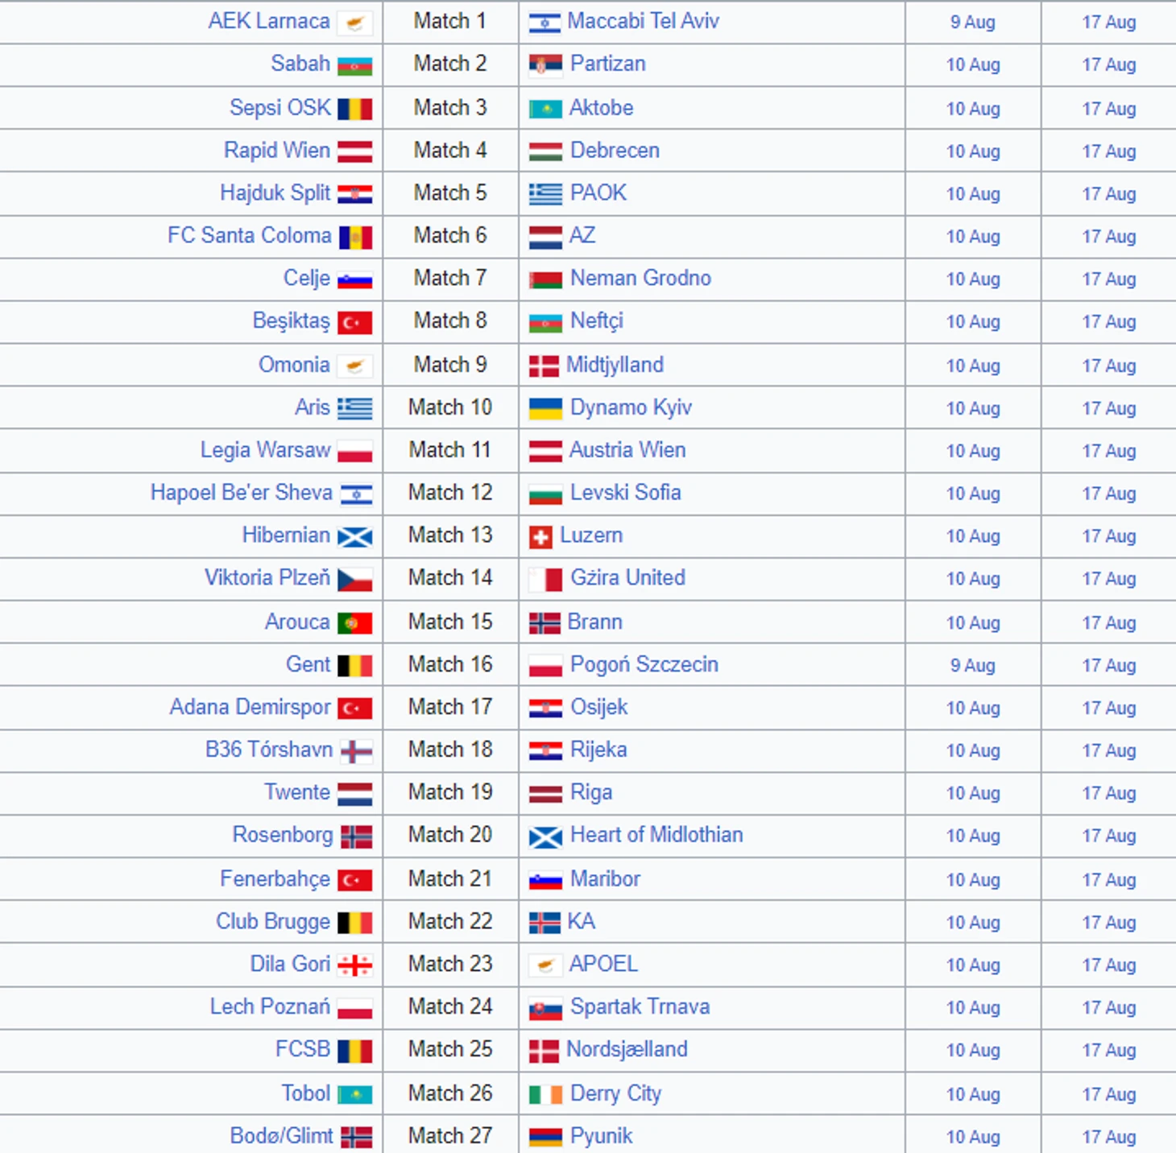Open the Maccabi Tel Aviv team link
Image resolution: width=1176 pixels, height=1153 pixels.
[x=642, y=21]
